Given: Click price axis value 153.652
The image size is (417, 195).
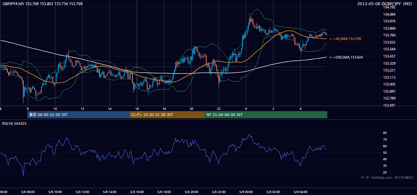Looking at the screenshot, I should (x=390, y=42).
